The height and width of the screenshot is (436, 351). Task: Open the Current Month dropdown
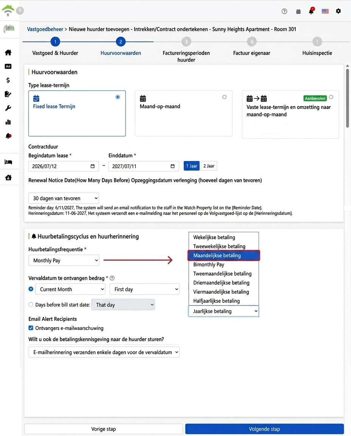pos(70,289)
